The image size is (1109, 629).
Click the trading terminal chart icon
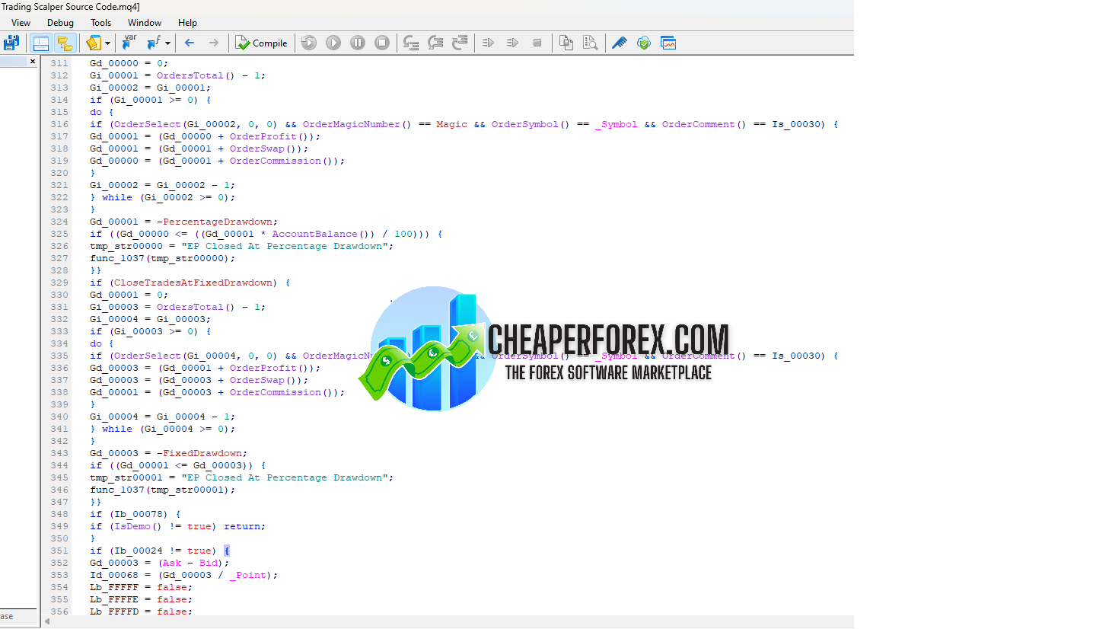[668, 43]
